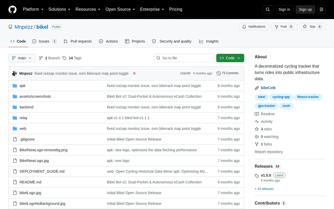The image size is (334, 209).
Task: Click the eye icon beside 0 watching
Action: pyautogui.click(x=257, y=137)
